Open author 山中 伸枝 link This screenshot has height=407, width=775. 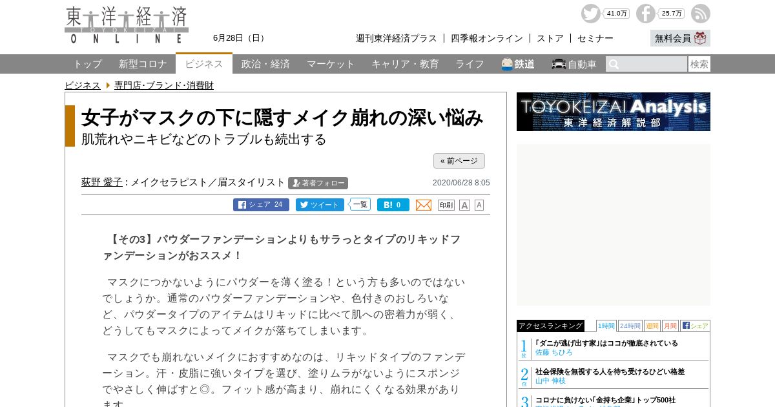[550, 381]
